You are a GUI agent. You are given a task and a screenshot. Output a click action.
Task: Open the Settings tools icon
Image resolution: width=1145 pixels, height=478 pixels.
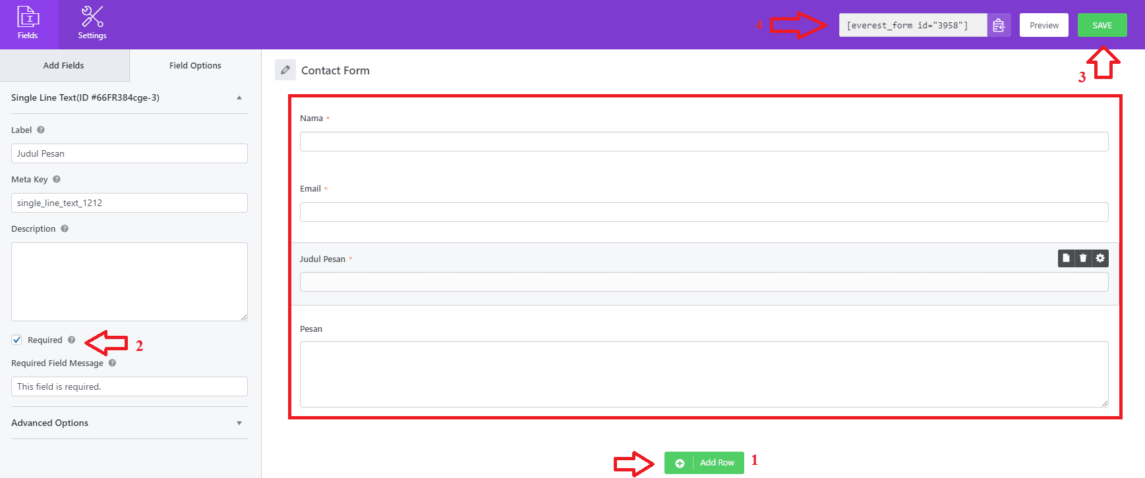click(92, 24)
